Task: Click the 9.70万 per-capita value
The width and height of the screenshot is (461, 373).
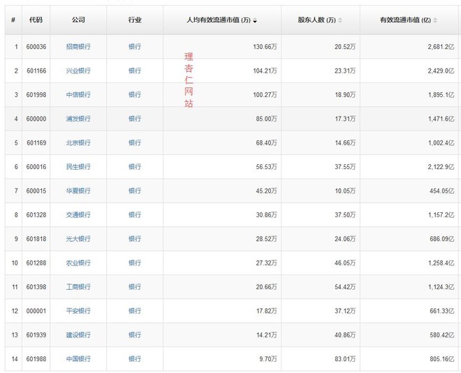Action: pos(268,359)
